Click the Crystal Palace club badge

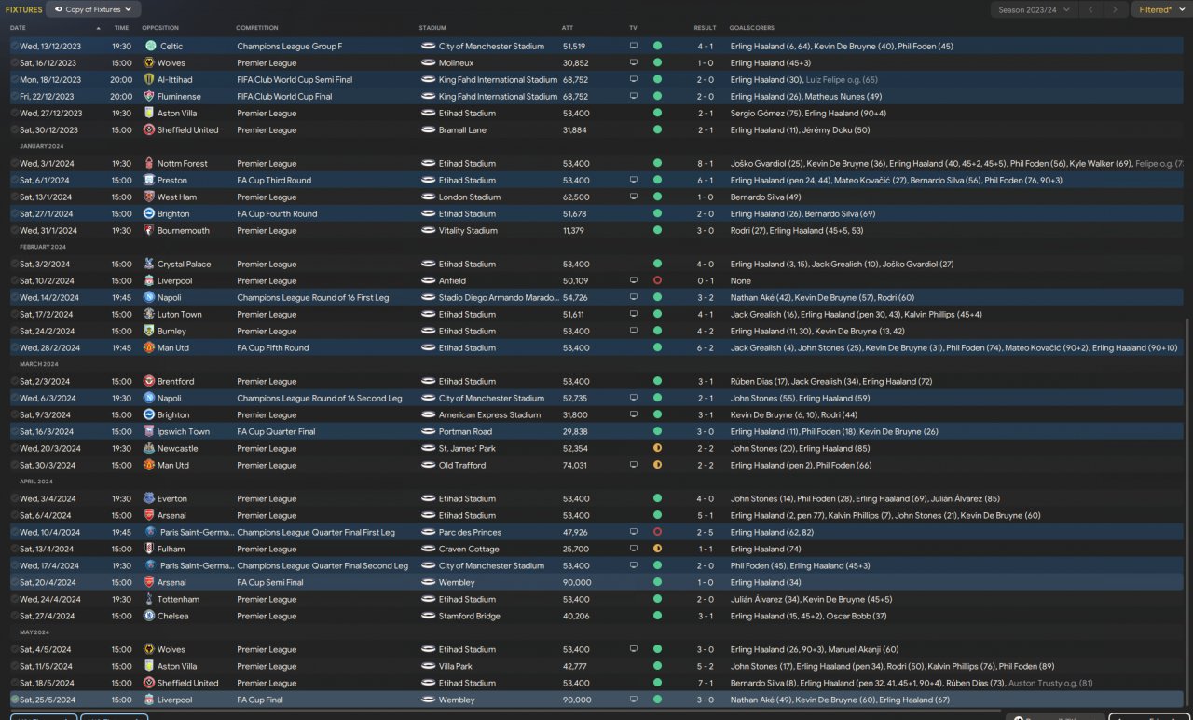coord(149,264)
